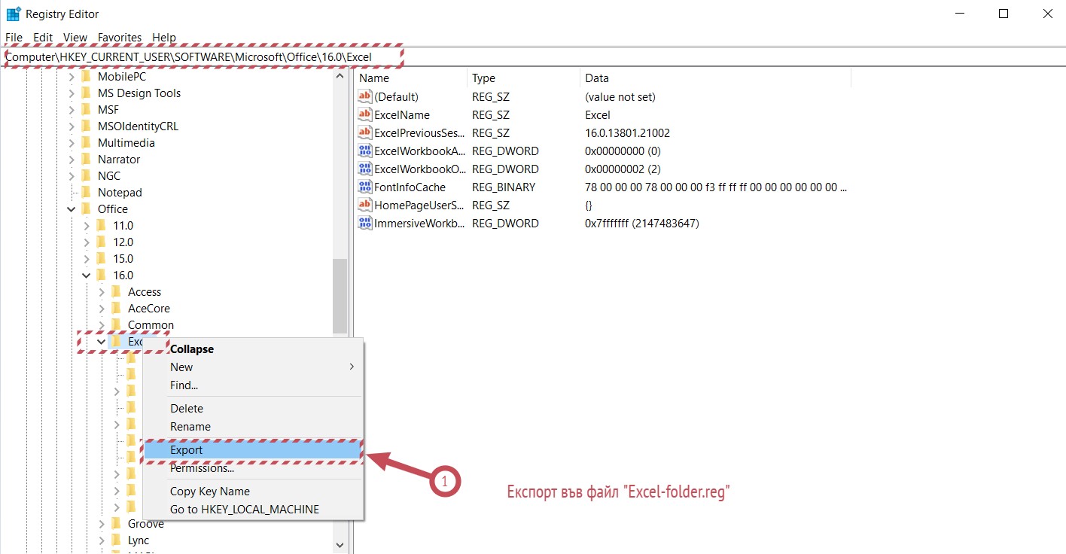Sort values by the Name column header

pos(410,78)
